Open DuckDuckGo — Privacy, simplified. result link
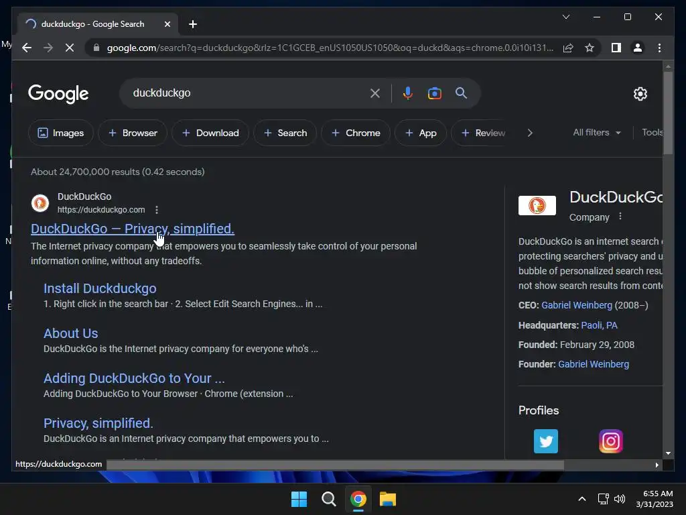 coord(133,229)
